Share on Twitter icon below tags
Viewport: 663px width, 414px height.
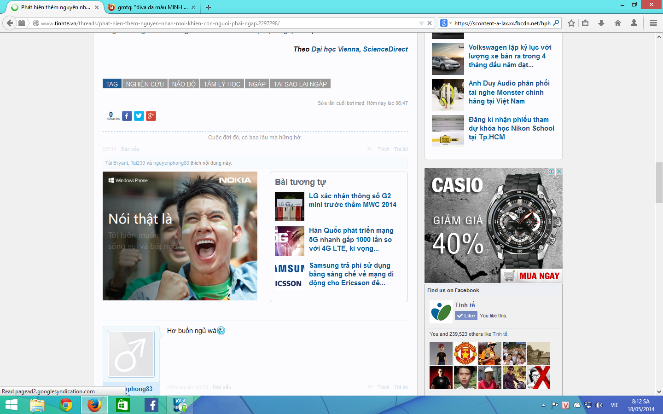139,116
